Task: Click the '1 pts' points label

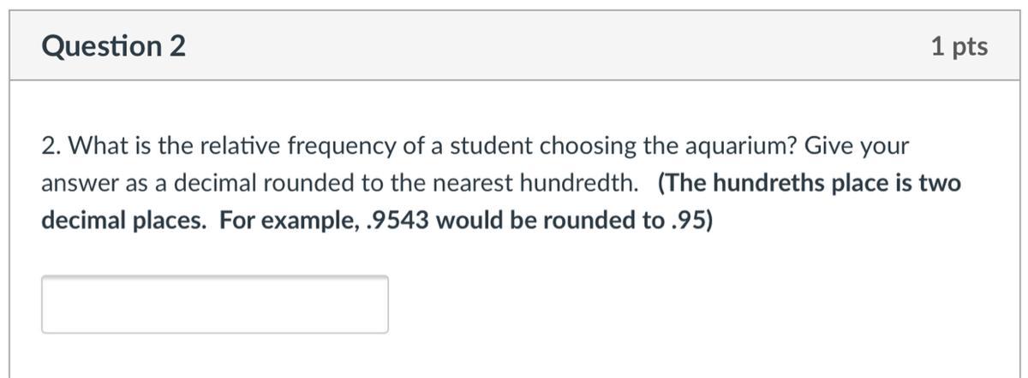Action: coord(959,46)
